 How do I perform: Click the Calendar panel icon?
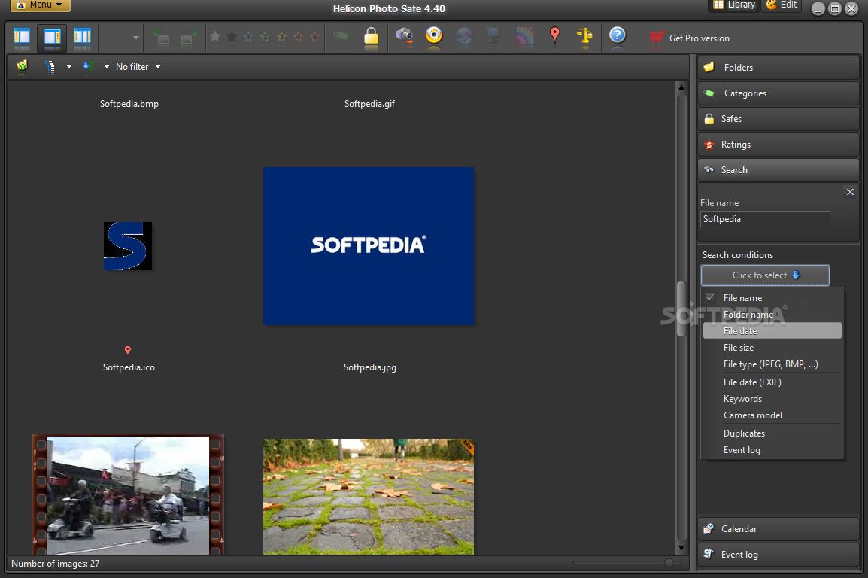[x=709, y=529]
